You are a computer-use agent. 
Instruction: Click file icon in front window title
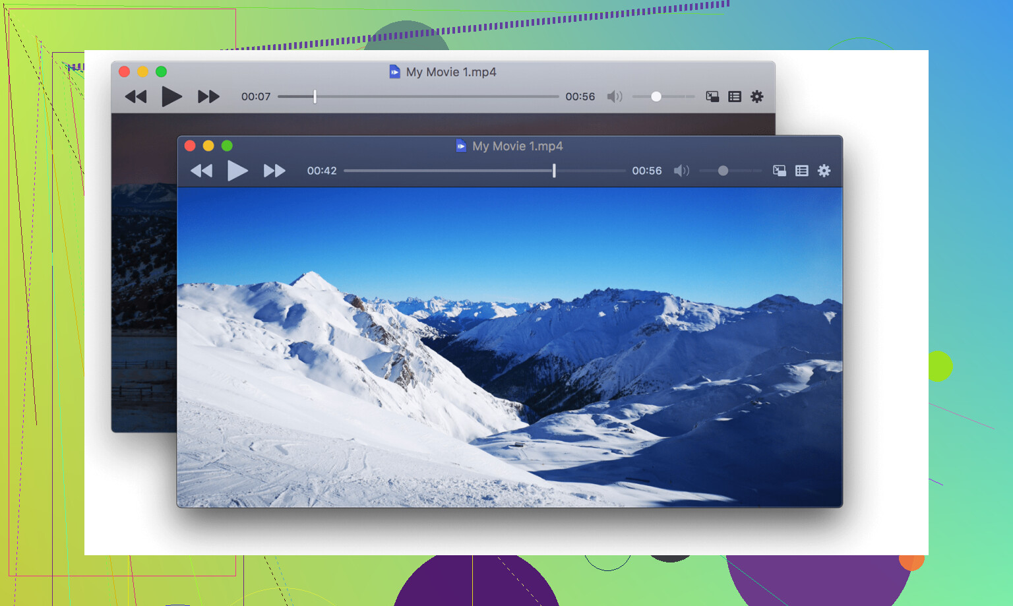pos(461,146)
